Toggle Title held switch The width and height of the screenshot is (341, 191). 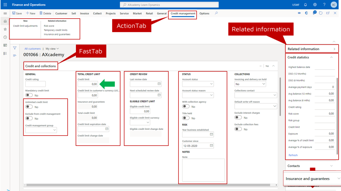point(186,118)
